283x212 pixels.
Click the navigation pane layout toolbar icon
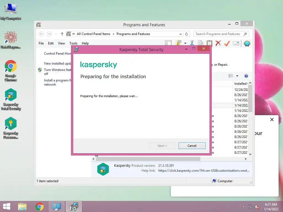pyautogui.click(x=168, y=43)
